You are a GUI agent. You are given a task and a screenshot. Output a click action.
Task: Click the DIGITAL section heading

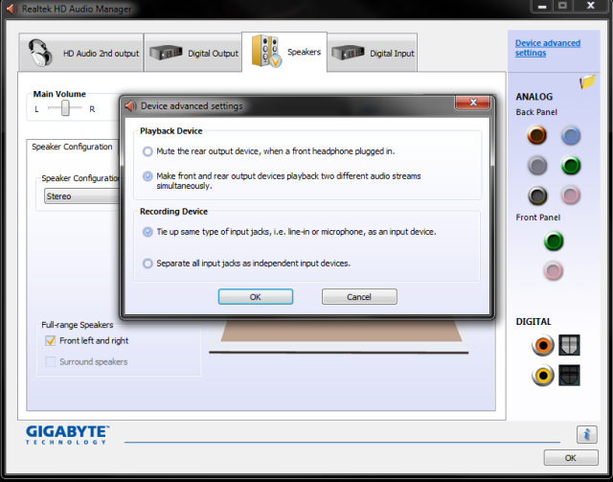pyautogui.click(x=534, y=322)
